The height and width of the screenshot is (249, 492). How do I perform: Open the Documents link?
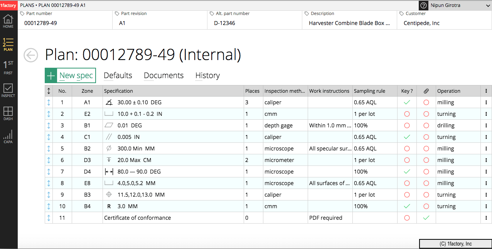click(163, 75)
